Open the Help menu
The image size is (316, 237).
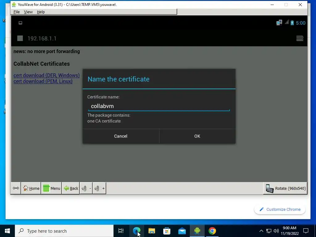coord(41,12)
